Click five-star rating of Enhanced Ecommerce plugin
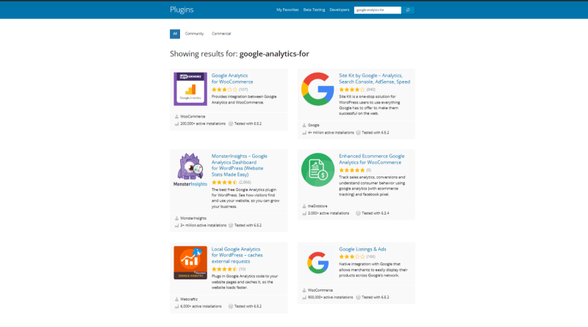Image resolution: width=588 pixels, height=327 pixels. (x=352, y=170)
